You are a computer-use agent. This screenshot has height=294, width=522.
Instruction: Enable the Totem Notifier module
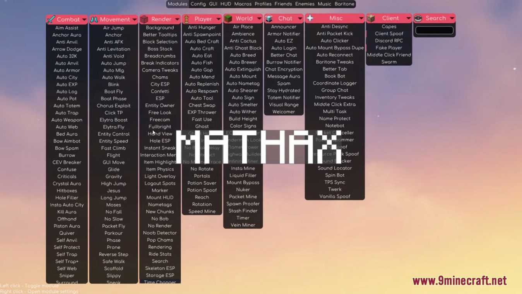(x=284, y=98)
